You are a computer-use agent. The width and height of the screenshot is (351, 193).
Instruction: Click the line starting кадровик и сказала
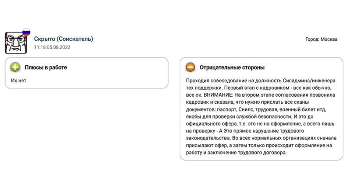tap(247, 102)
